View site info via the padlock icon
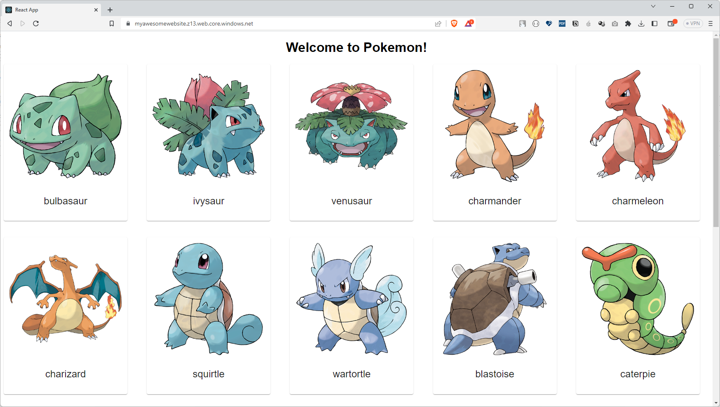This screenshot has width=720, height=407. (128, 23)
